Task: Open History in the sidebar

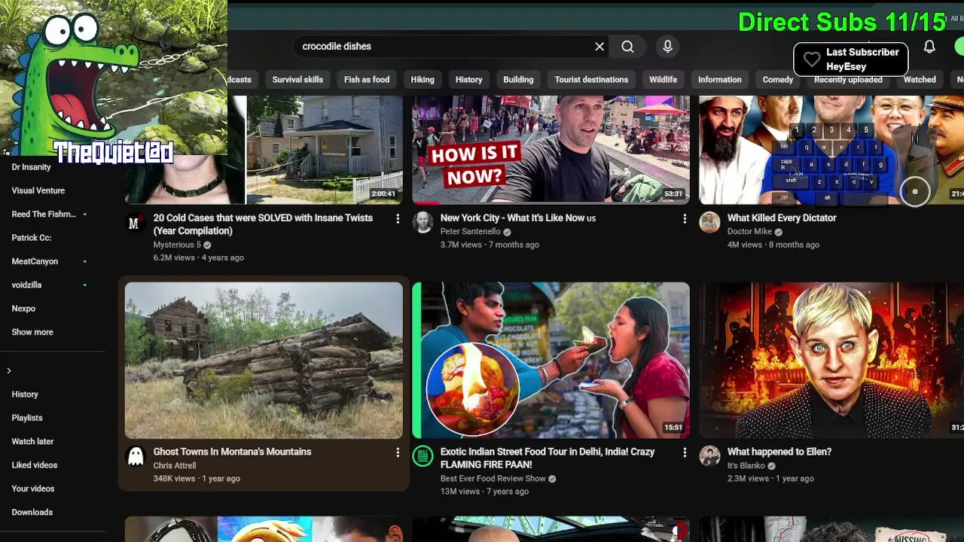Action: pyautogui.click(x=25, y=394)
